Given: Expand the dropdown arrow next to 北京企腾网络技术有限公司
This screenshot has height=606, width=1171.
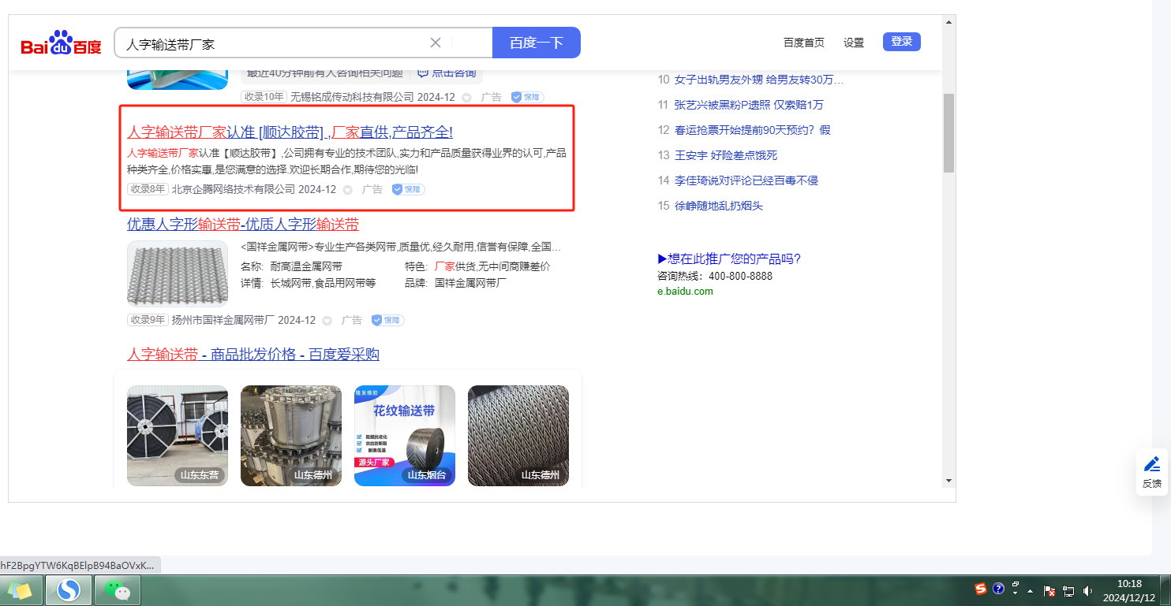Looking at the screenshot, I should (347, 190).
